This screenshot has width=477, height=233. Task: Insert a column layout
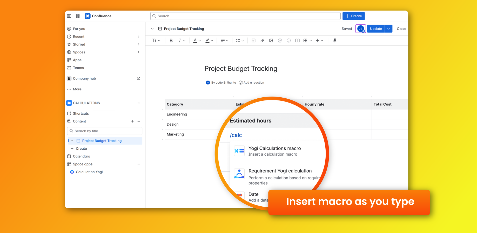coord(297,41)
